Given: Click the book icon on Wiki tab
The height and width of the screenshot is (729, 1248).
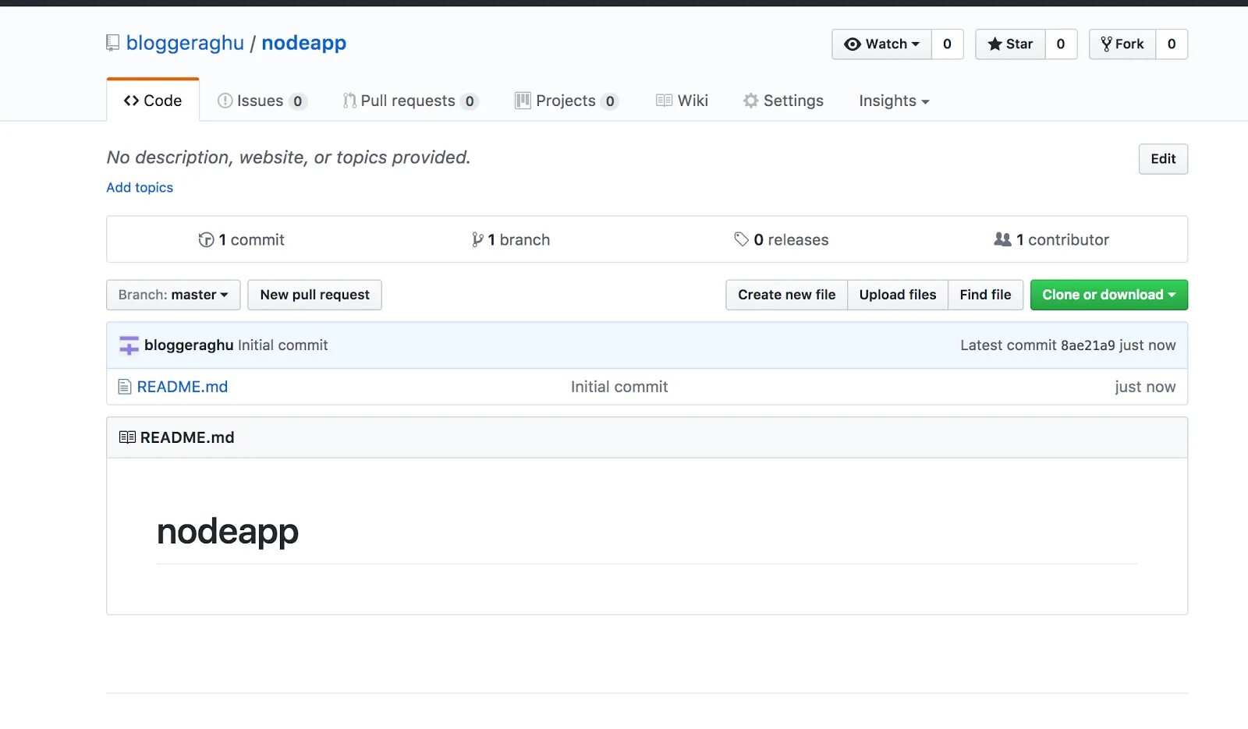Looking at the screenshot, I should click(x=664, y=101).
